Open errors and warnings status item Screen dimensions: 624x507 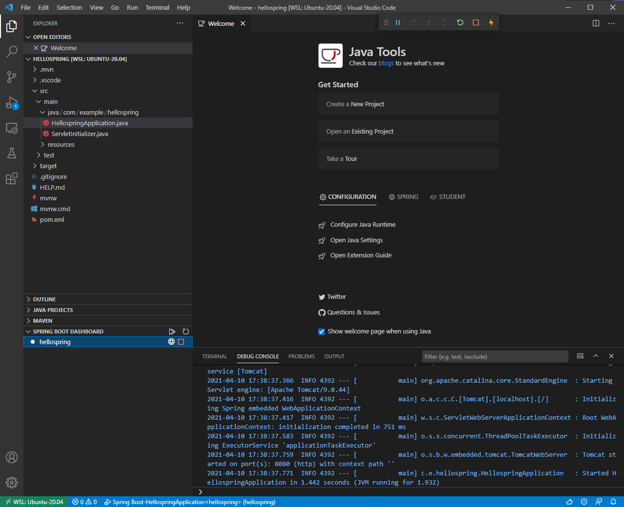click(84, 502)
